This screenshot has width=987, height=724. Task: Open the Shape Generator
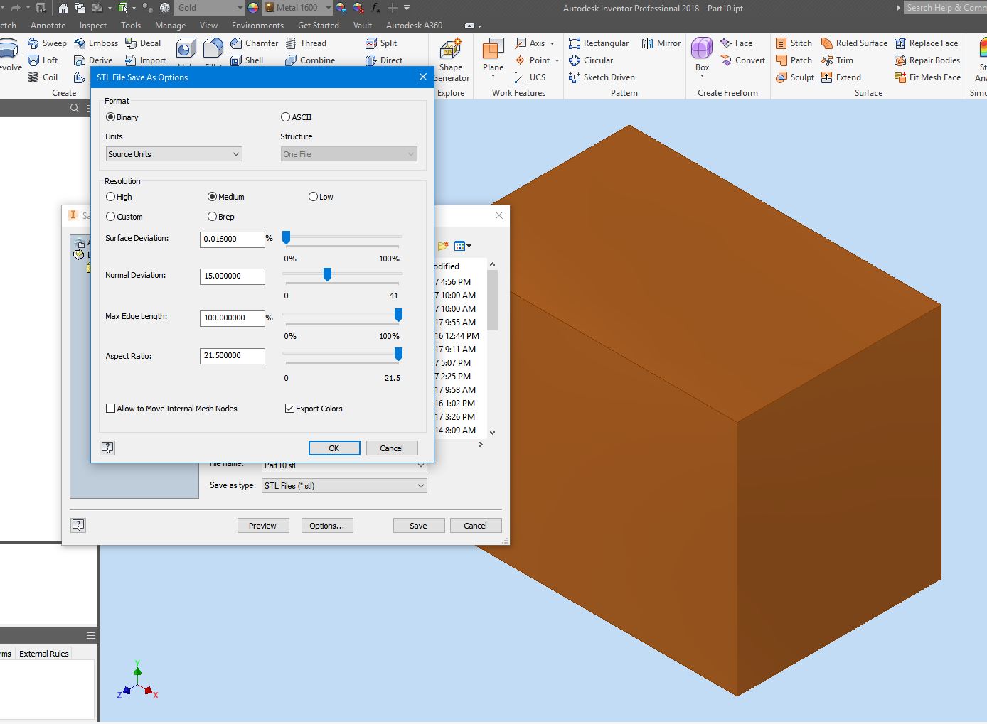[x=451, y=61]
